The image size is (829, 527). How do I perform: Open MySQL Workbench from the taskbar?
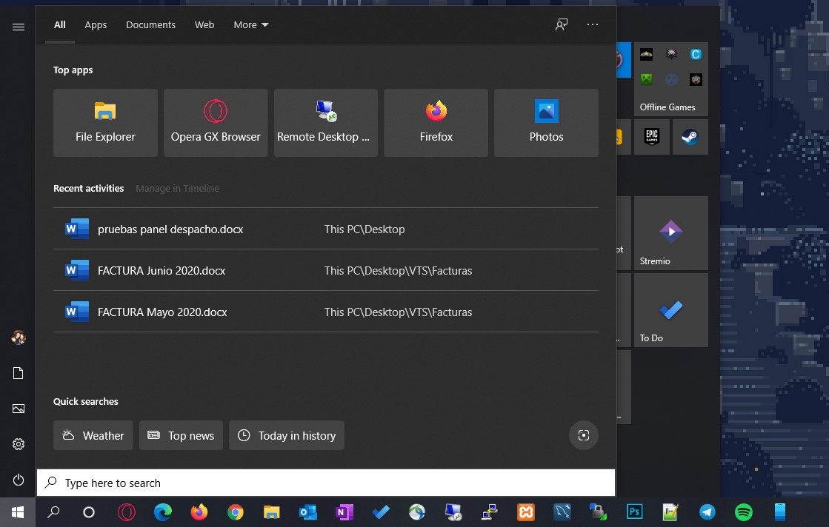coord(562,512)
